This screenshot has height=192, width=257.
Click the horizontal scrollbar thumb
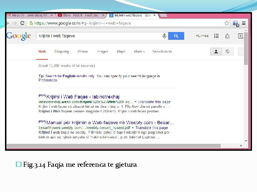[x=114, y=146]
